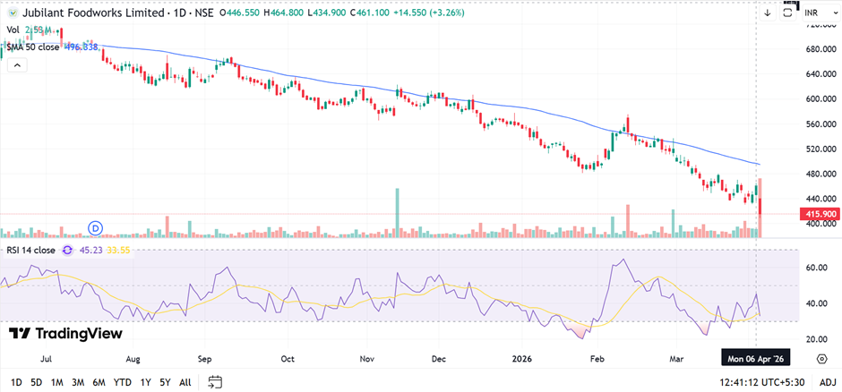Click the All range button
Screen dimensions: 842x392
pyautogui.click(x=185, y=382)
